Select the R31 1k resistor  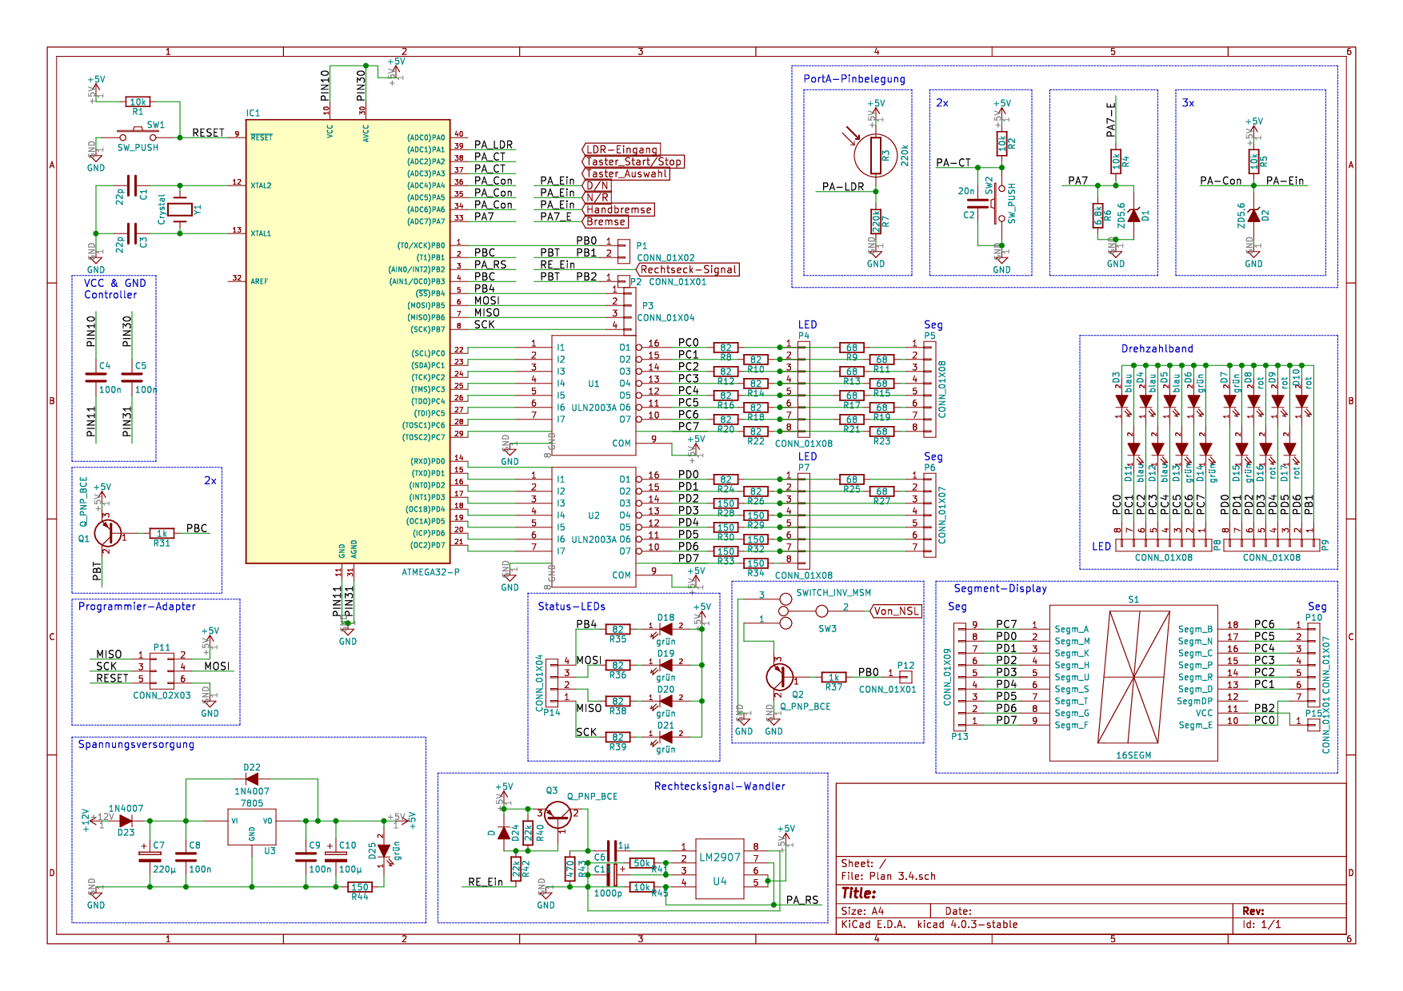(x=162, y=533)
